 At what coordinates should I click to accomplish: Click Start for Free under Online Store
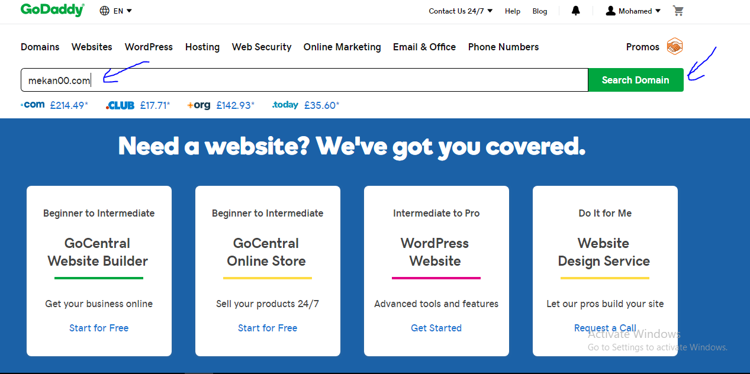[268, 328]
